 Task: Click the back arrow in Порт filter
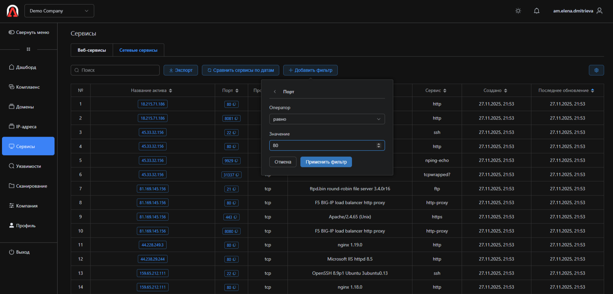(275, 92)
